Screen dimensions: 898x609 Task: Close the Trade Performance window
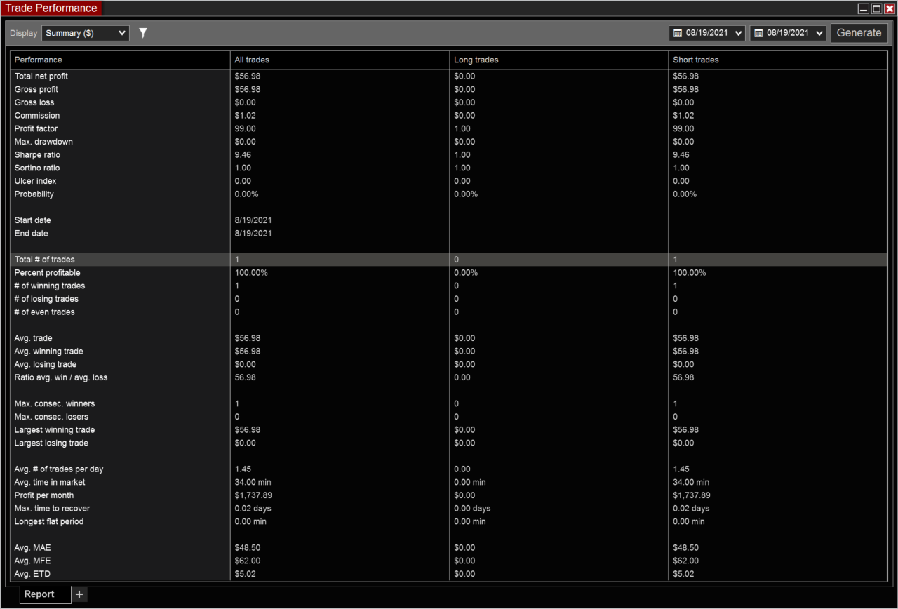coord(889,8)
